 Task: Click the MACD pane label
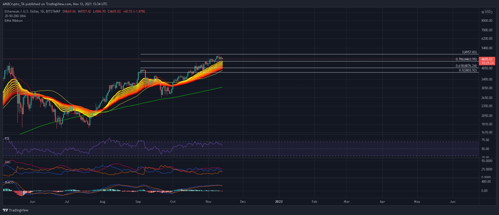[x=8, y=182]
